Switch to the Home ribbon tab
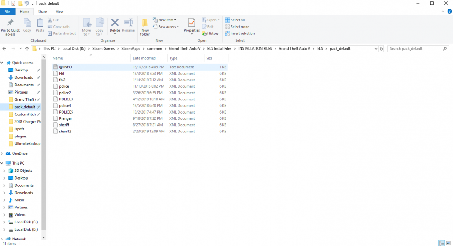 point(24,12)
